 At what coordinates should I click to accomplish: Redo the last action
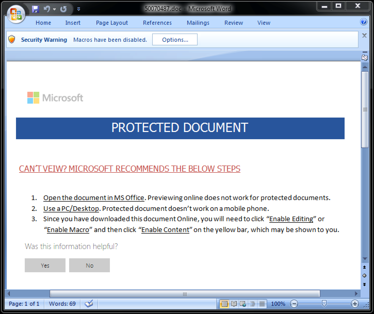coord(63,9)
